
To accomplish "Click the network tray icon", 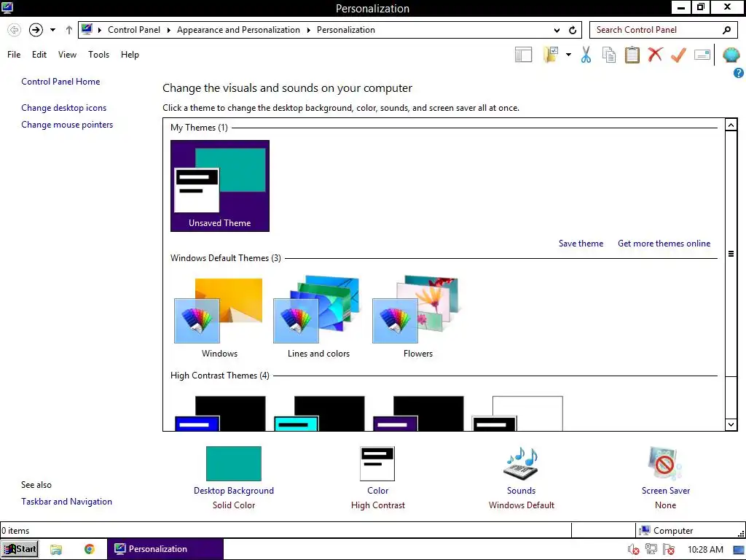I will click(x=651, y=550).
